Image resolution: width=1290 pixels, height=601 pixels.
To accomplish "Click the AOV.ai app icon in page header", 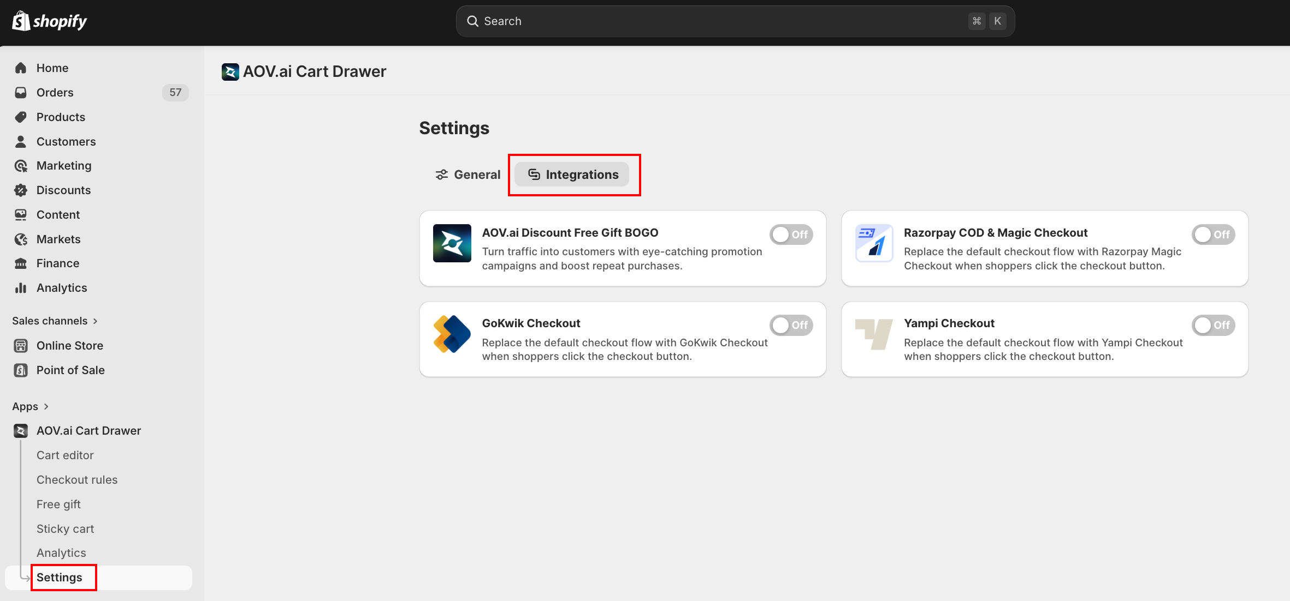I will pyautogui.click(x=230, y=72).
